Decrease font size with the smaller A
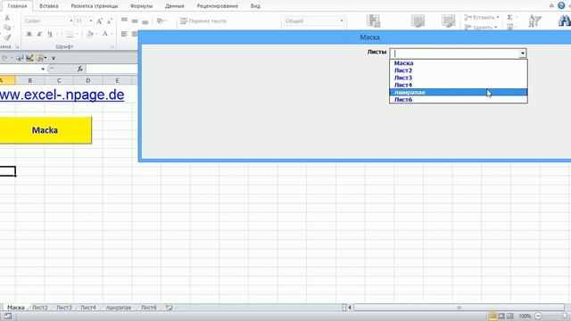The width and height of the screenshot is (571, 321). 109,21
